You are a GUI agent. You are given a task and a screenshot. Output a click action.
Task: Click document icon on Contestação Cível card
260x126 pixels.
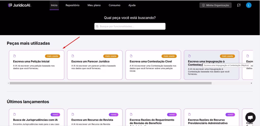point(131,56)
